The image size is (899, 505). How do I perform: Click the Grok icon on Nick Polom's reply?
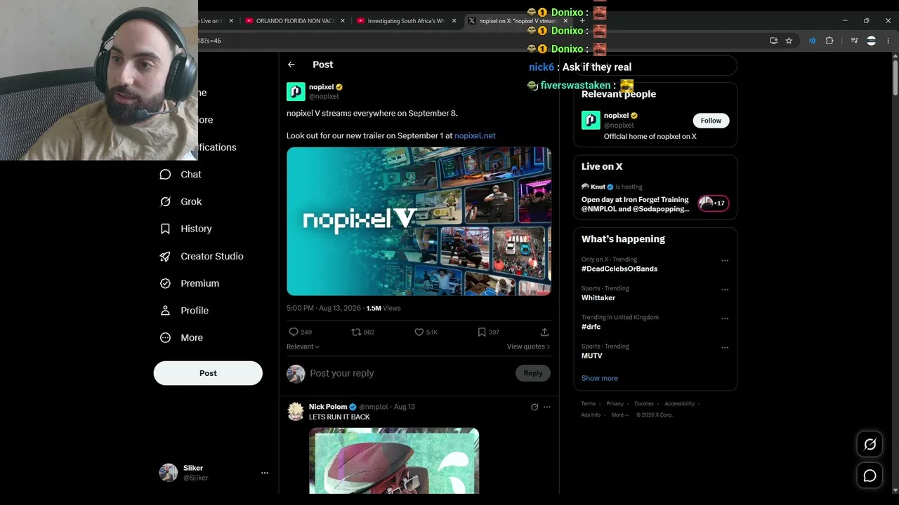tap(534, 407)
